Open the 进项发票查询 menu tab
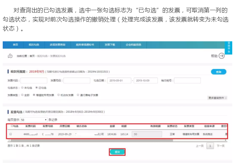The image size is (237, 168). [x=57, y=44]
